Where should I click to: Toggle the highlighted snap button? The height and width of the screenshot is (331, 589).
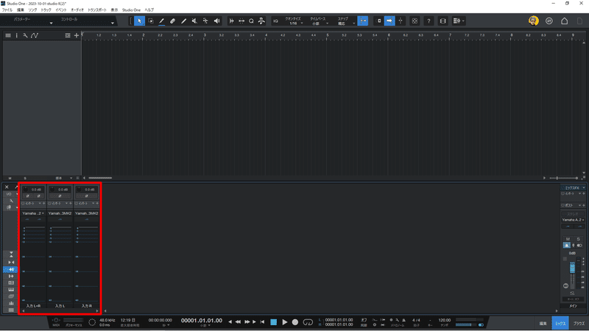(362, 21)
